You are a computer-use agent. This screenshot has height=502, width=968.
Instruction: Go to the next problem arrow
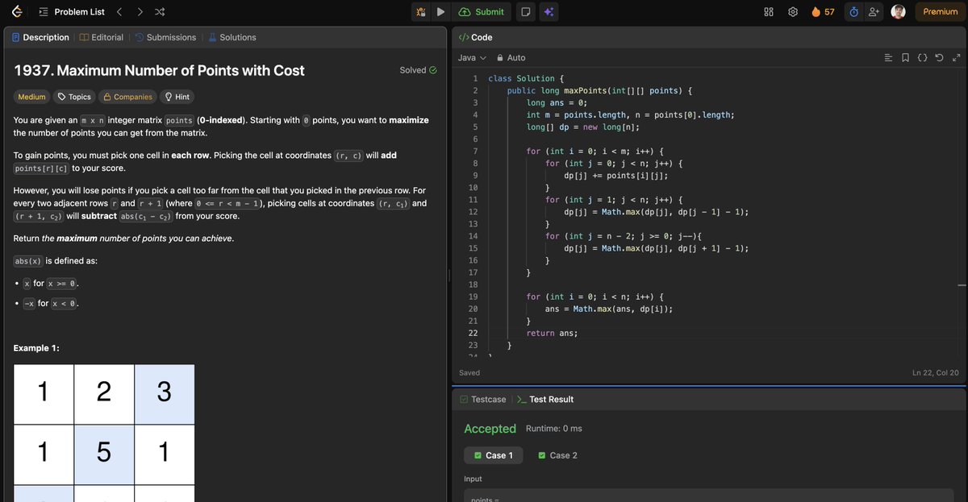(x=140, y=12)
